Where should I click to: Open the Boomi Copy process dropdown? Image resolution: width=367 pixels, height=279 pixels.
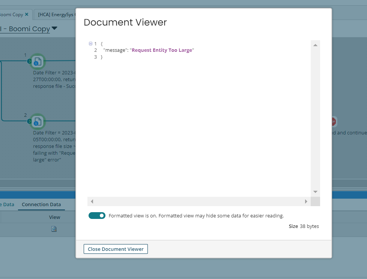pyautogui.click(x=54, y=29)
